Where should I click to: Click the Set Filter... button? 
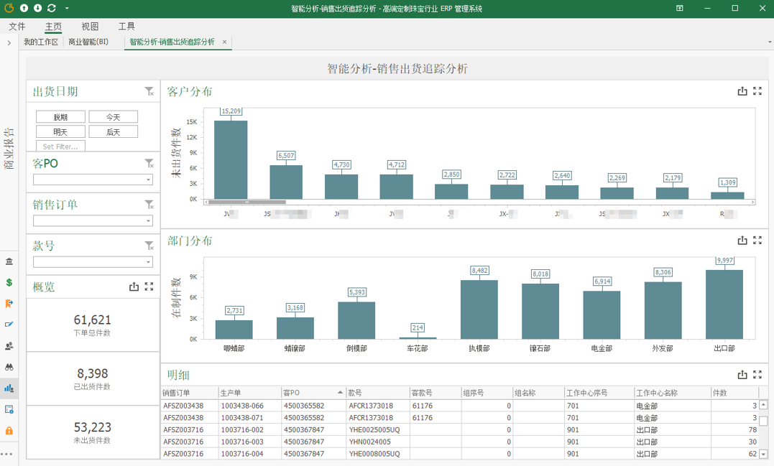click(60, 146)
